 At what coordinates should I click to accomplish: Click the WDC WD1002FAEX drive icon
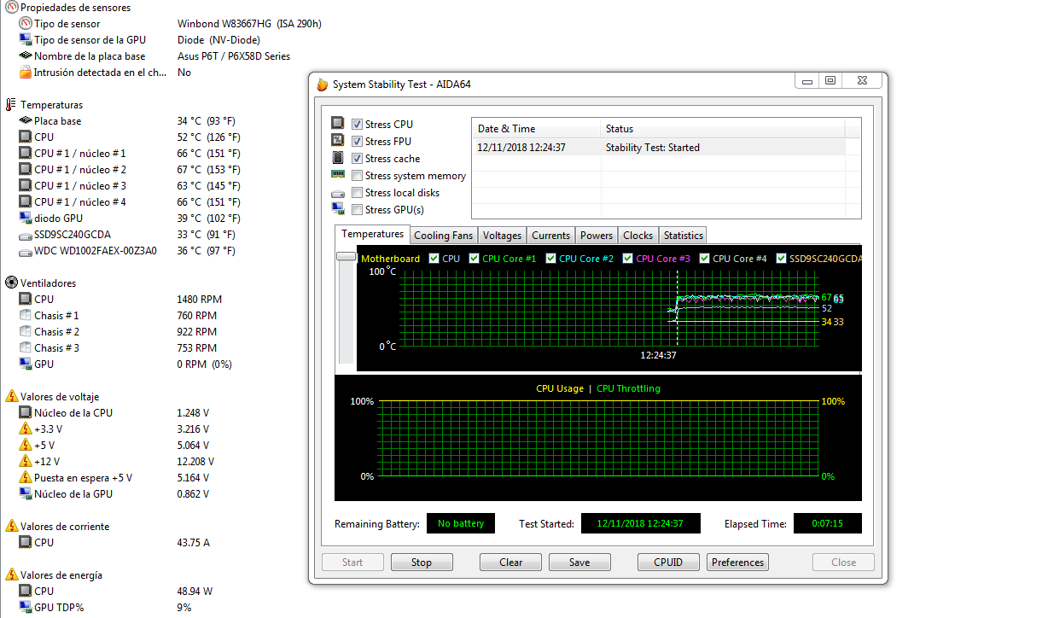click(x=26, y=251)
